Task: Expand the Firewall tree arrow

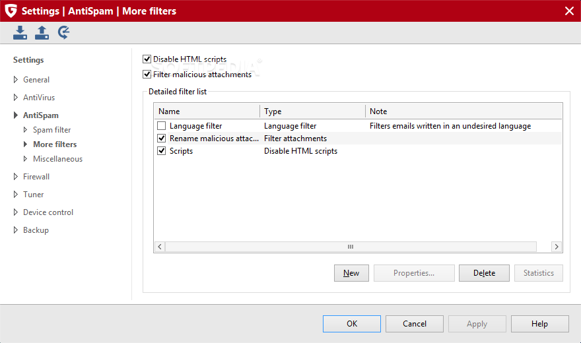Action: point(16,177)
